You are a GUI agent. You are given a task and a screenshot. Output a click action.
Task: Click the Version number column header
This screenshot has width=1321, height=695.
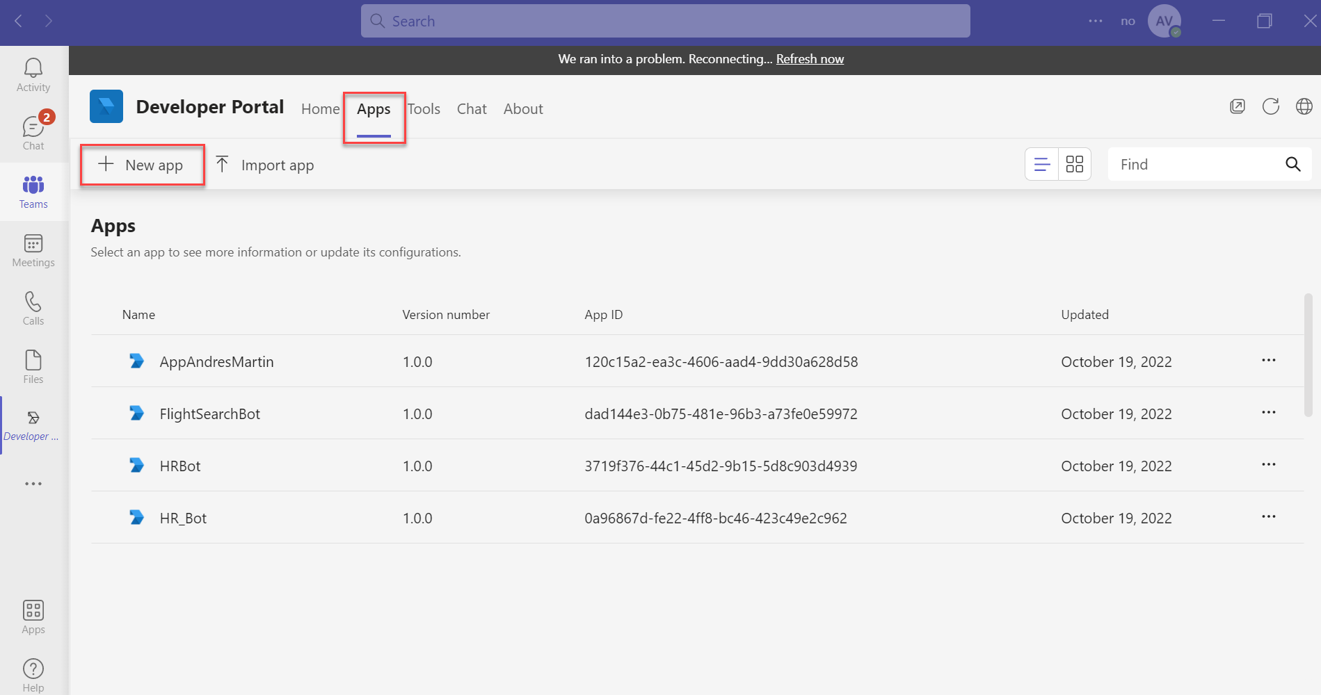[446, 315]
